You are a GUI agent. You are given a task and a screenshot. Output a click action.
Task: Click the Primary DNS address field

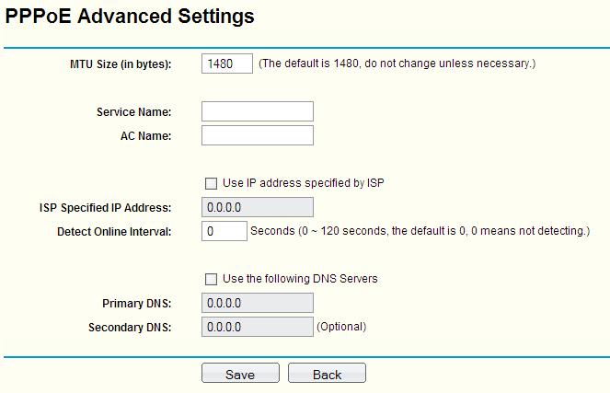coord(257,303)
